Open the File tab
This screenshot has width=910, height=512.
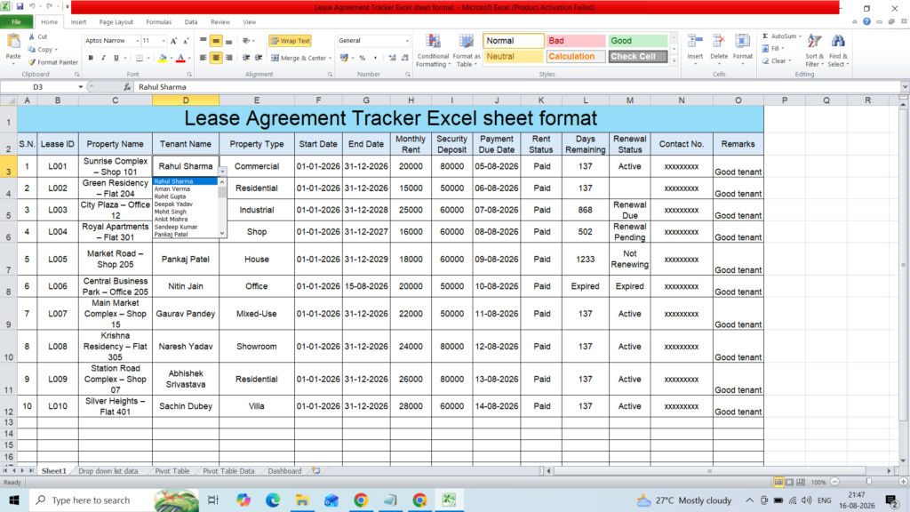pyautogui.click(x=16, y=22)
